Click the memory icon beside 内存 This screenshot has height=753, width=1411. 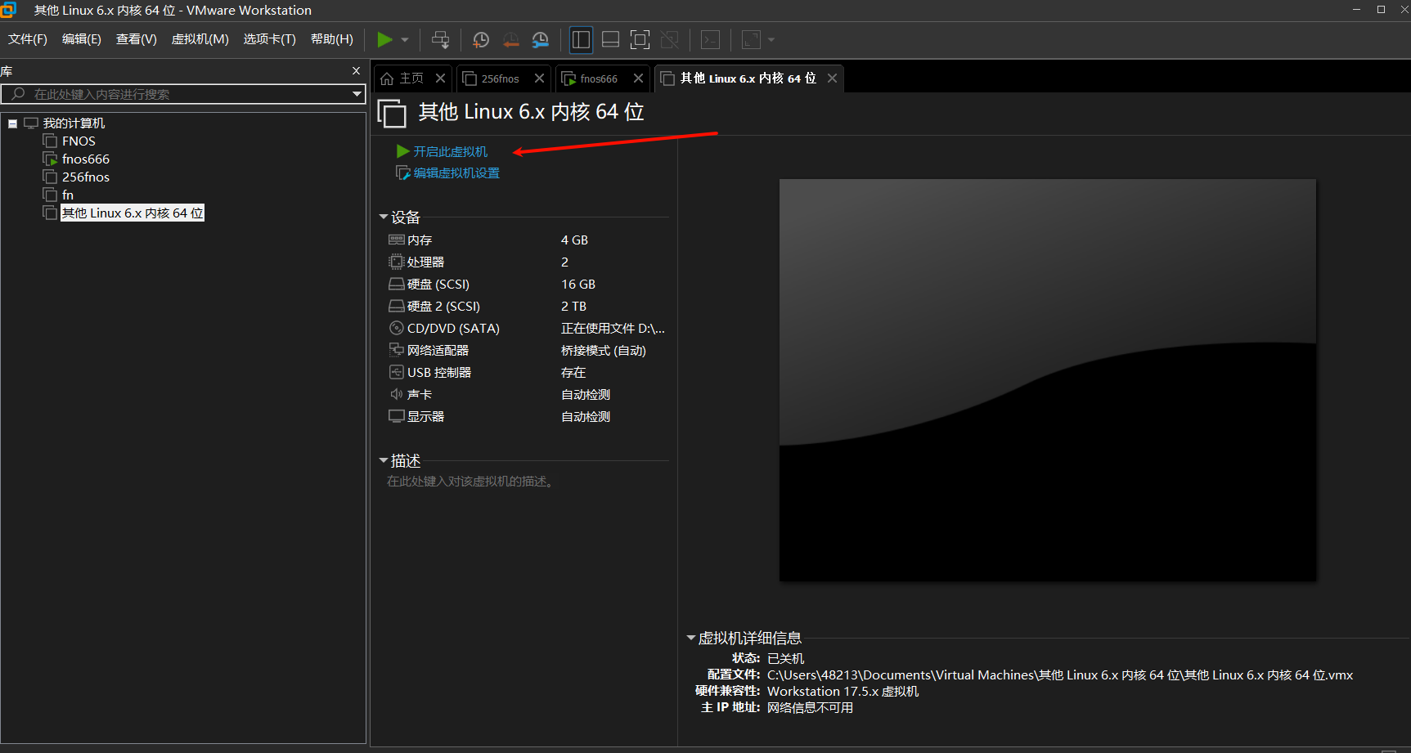coord(396,240)
